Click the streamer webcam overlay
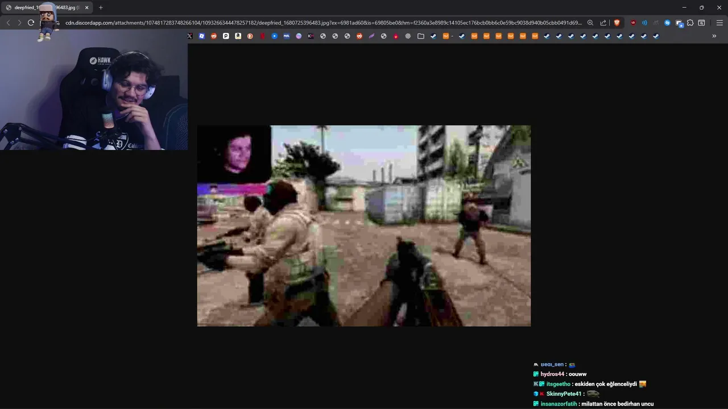Viewport: 728px width, 409px height. coord(94,90)
